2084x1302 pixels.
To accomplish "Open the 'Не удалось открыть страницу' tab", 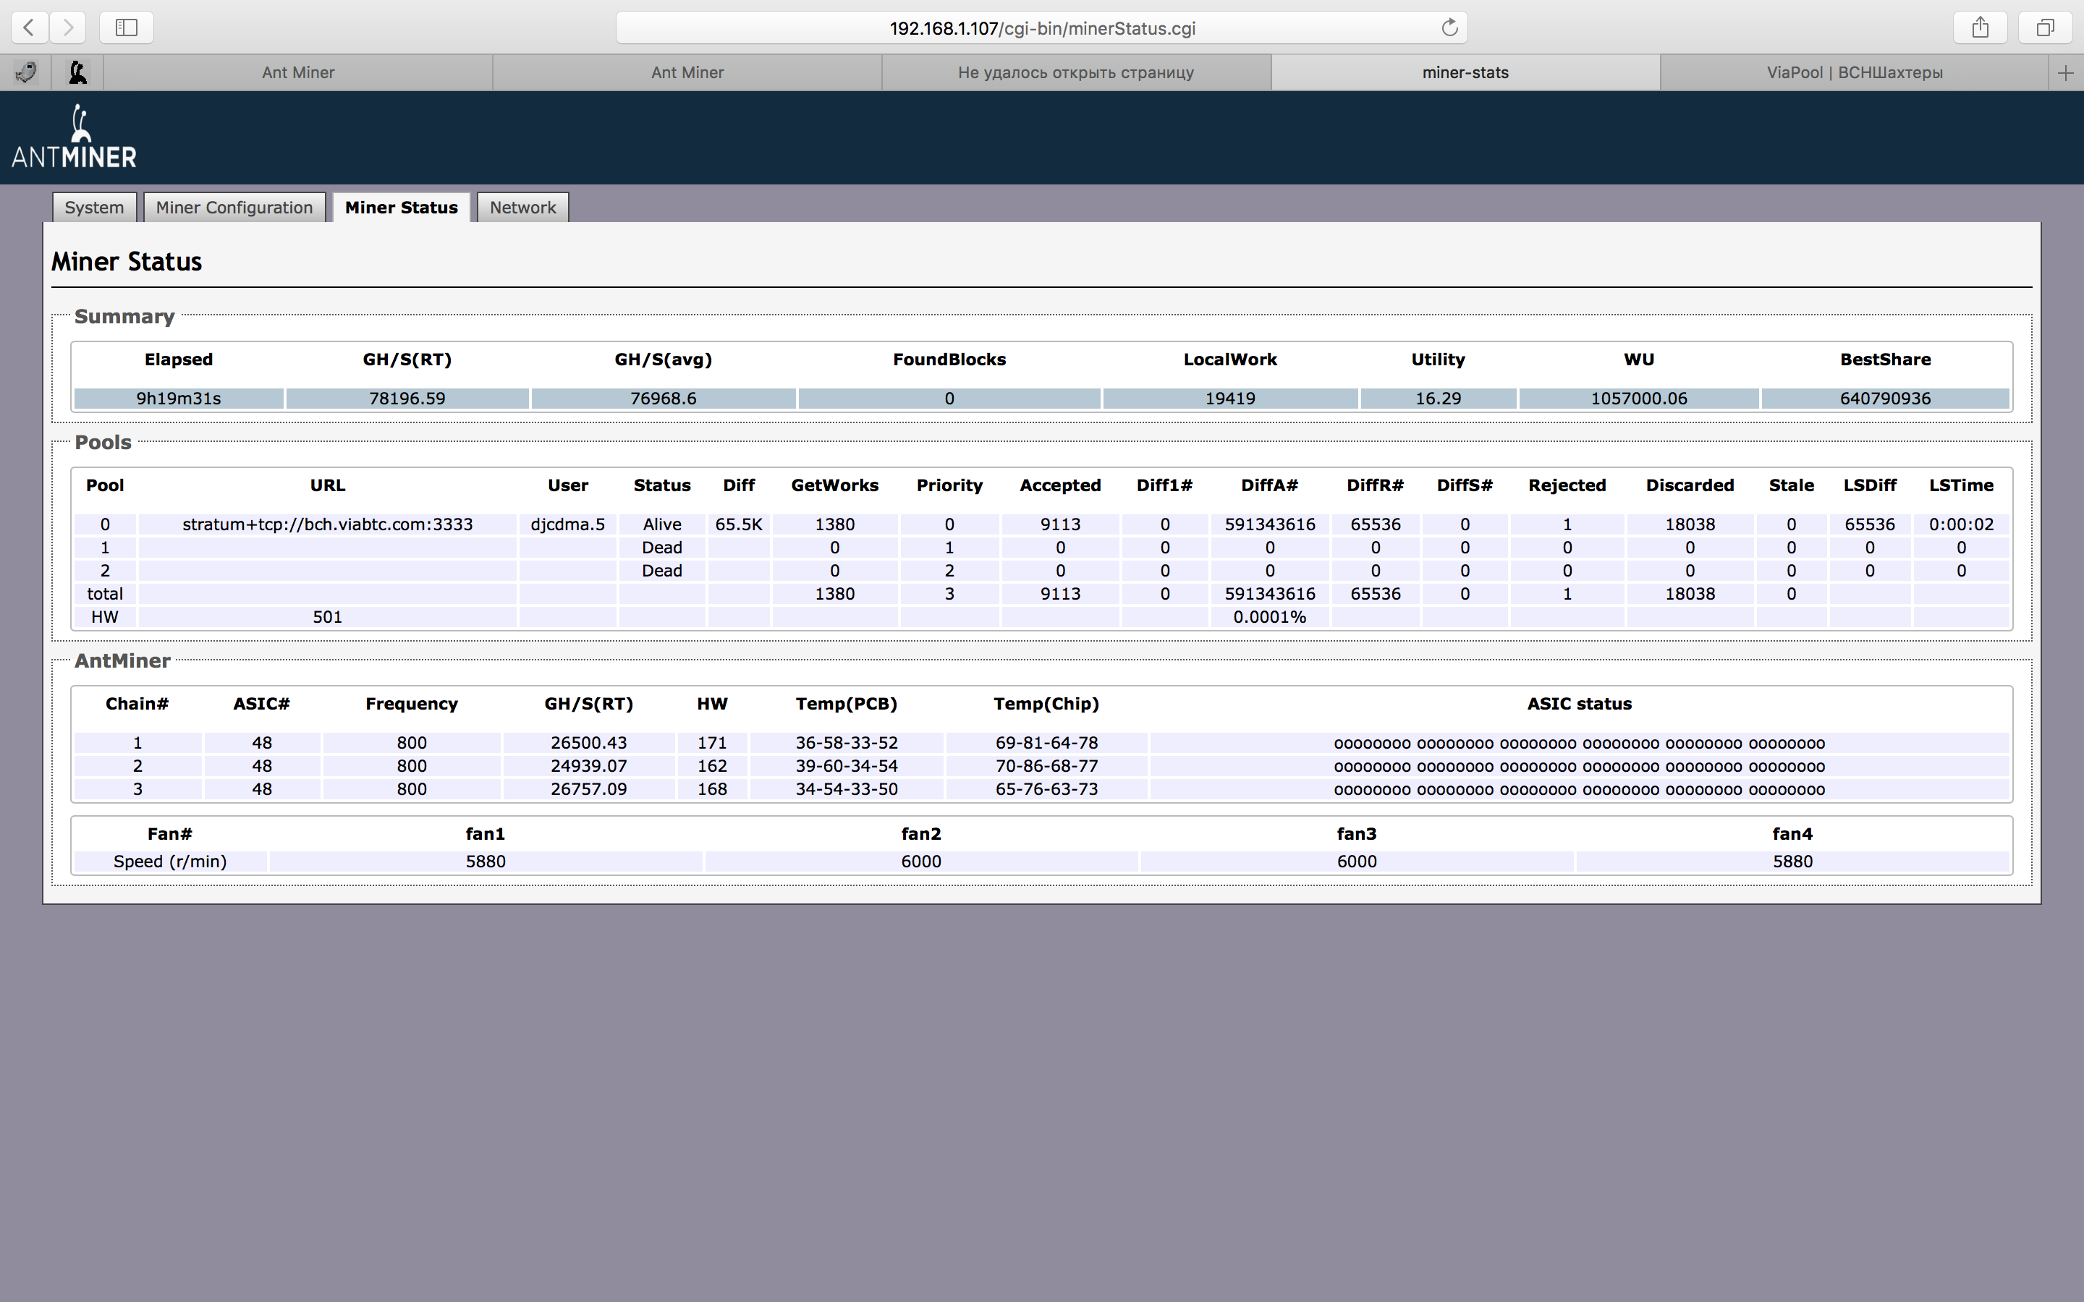I will coord(1075,73).
